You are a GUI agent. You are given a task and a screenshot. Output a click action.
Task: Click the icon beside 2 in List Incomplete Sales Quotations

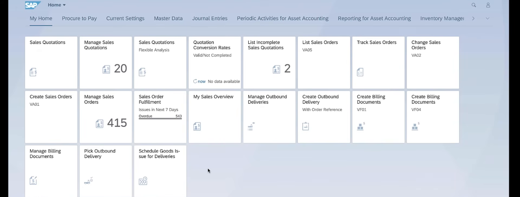pos(276,69)
